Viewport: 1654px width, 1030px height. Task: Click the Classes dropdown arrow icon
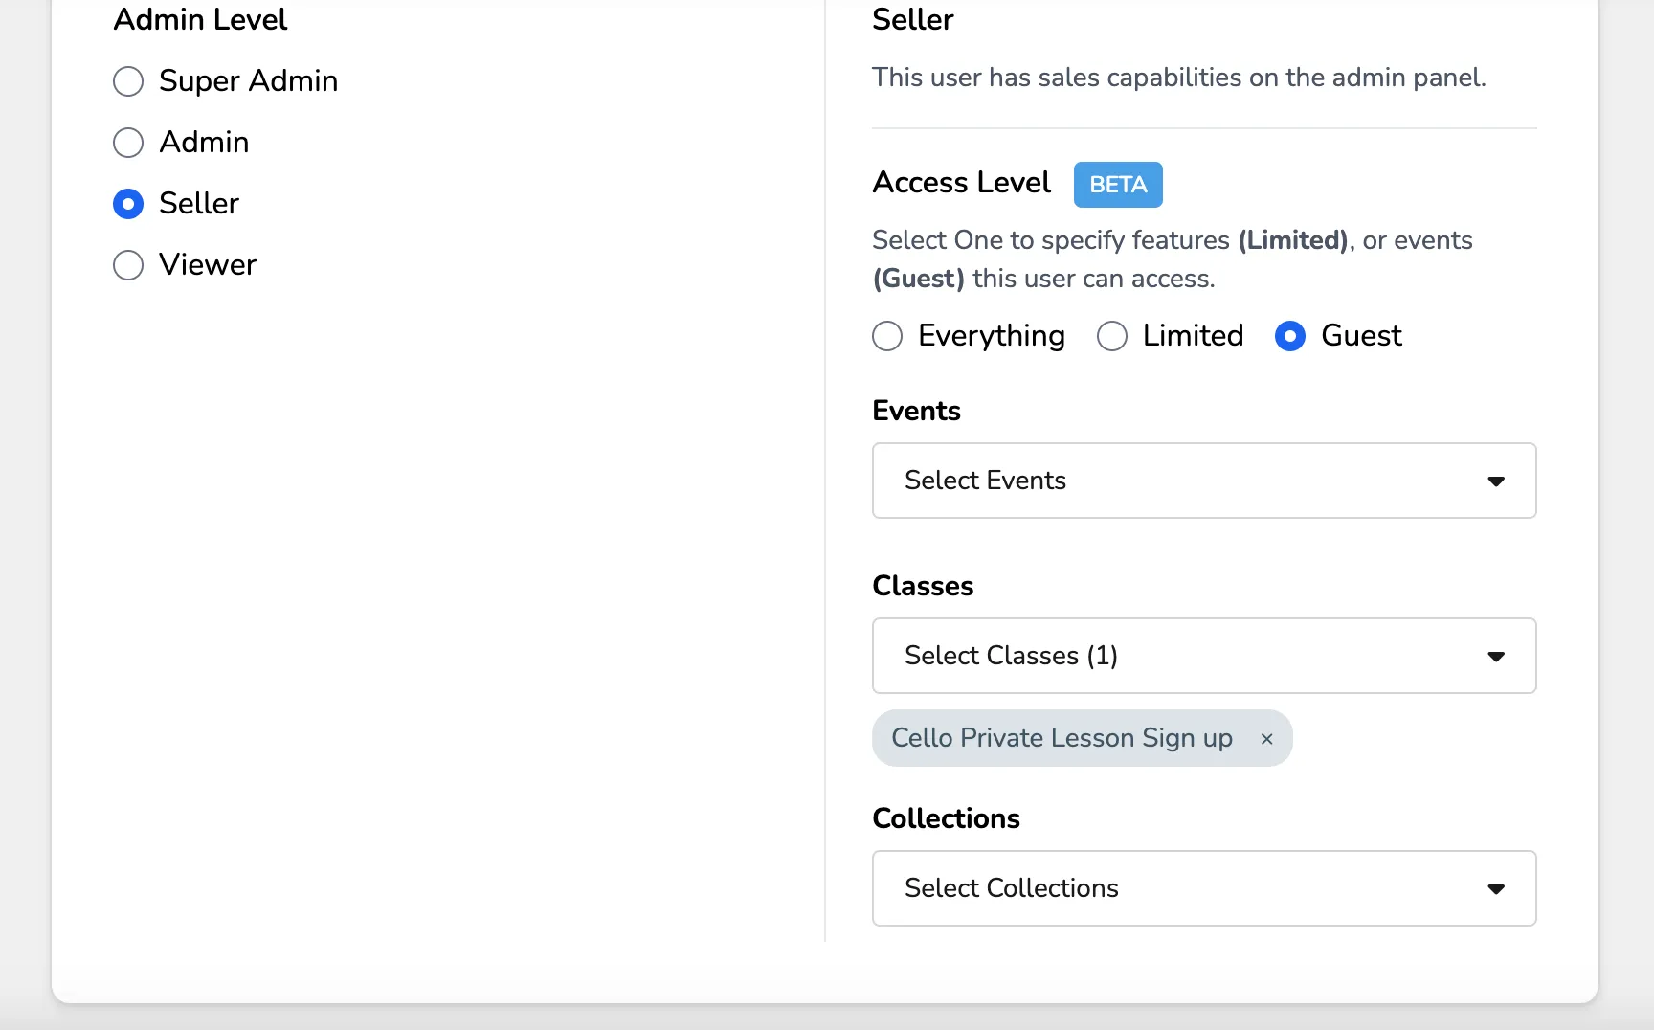click(1496, 657)
